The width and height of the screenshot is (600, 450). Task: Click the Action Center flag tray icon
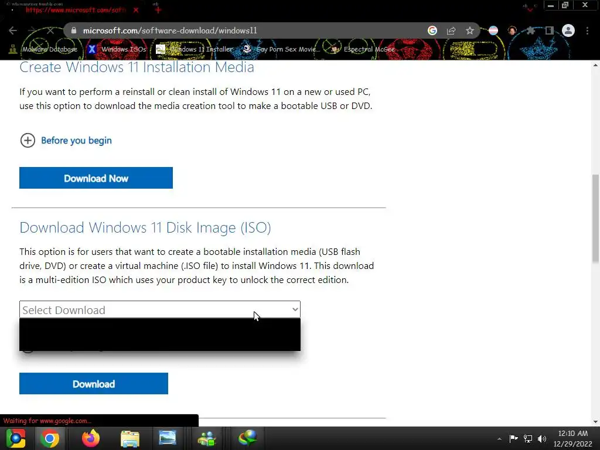pyautogui.click(x=513, y=438)
